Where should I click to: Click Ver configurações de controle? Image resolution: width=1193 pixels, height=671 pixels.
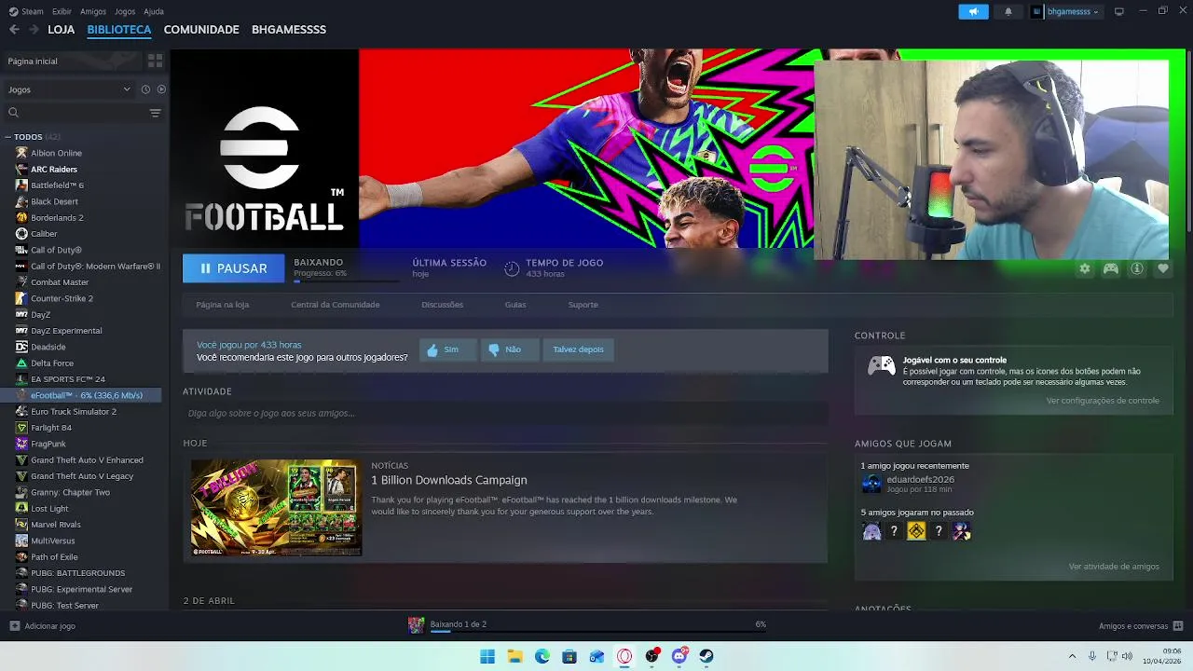(x=1103, y=401)
